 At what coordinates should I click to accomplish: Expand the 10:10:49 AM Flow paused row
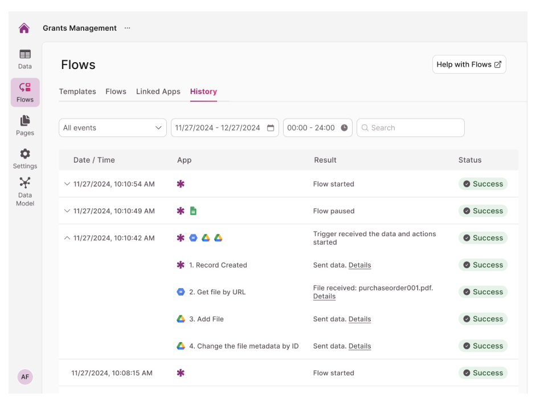point(67,211)
